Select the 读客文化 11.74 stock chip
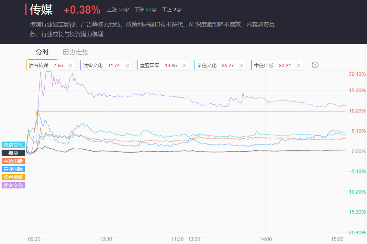This screenshot has width=367, height=244. [101, 66]
